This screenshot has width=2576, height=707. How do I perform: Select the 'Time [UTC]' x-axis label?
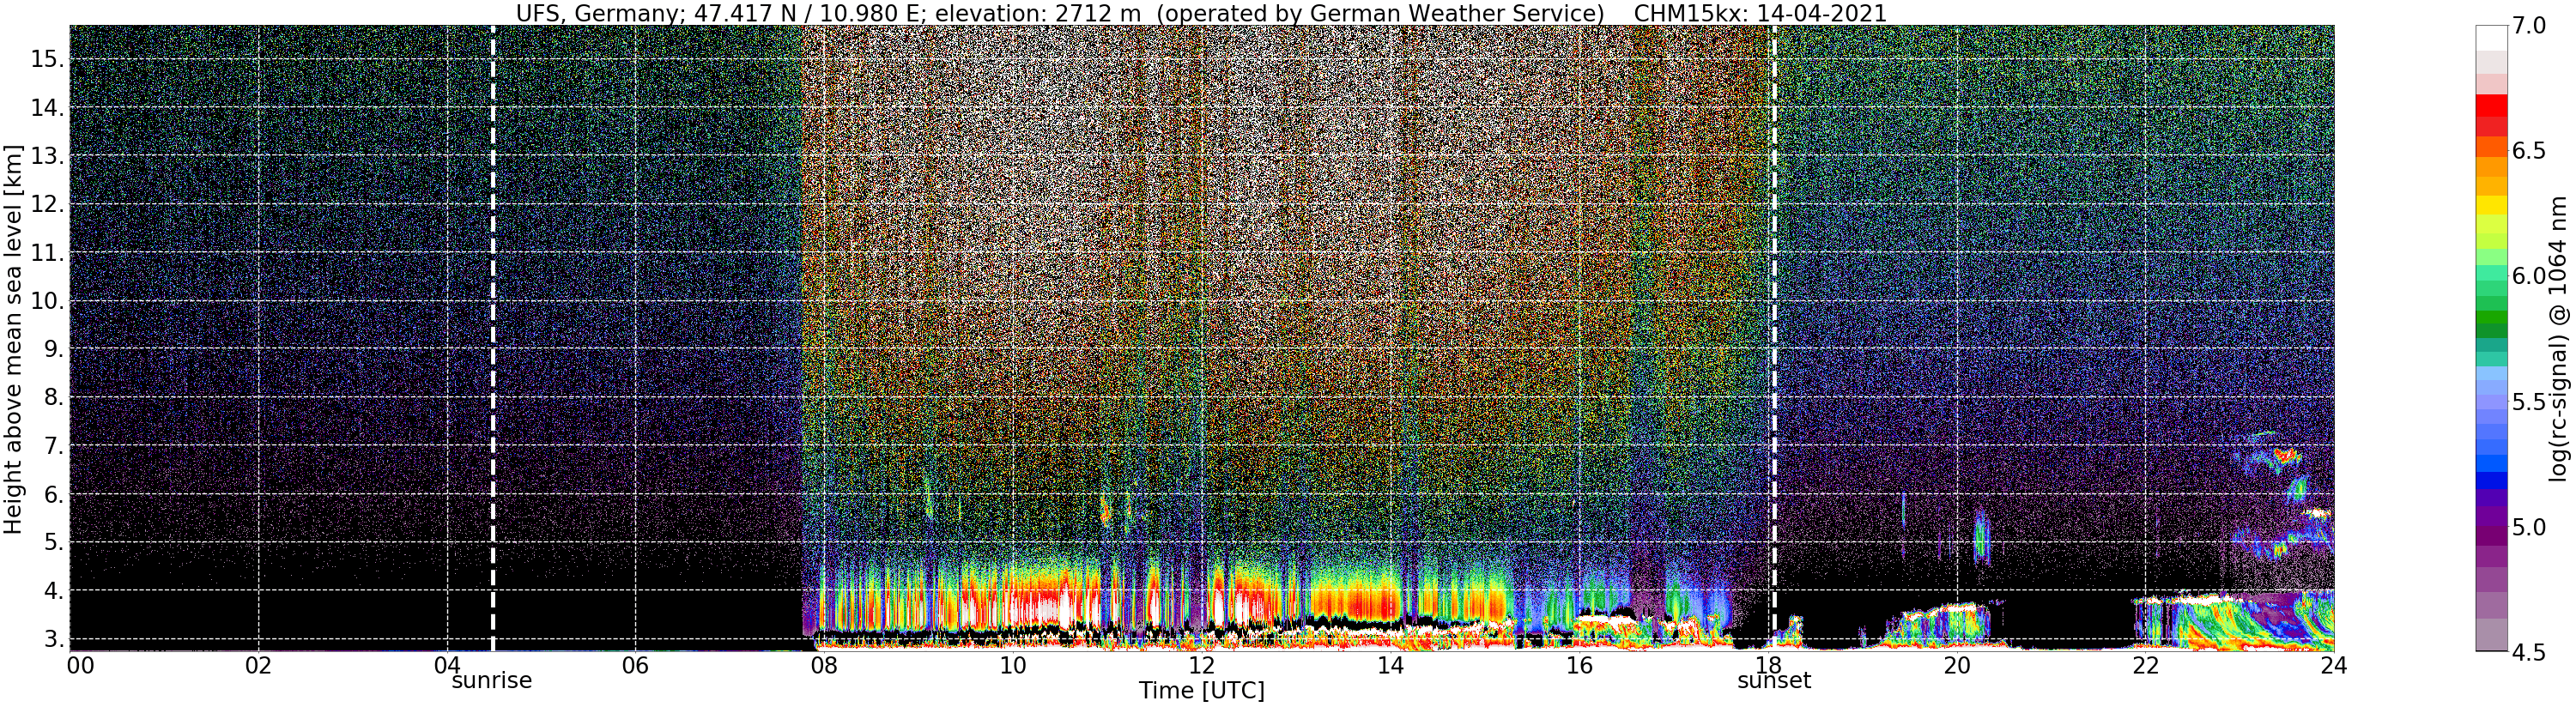pyautogui.click(x=1201, y=690)
